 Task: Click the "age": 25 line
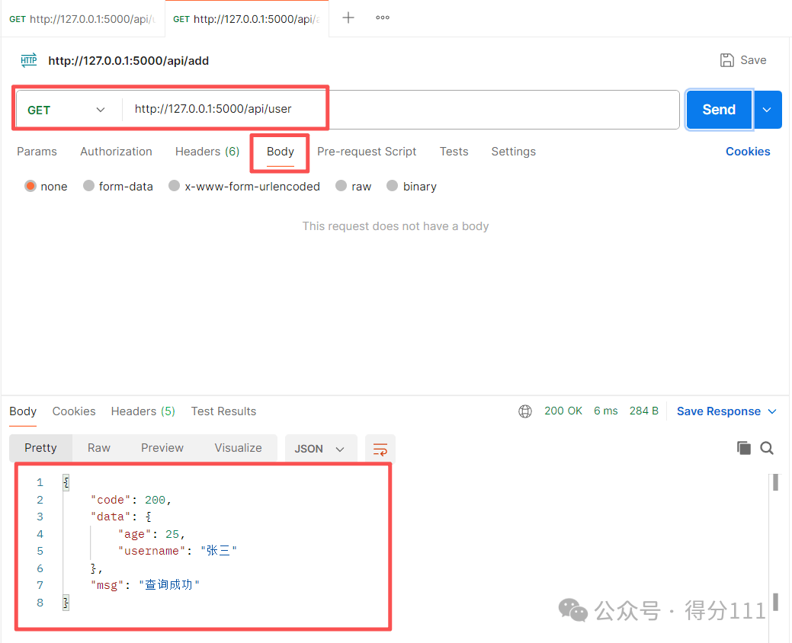pos(152,534)
